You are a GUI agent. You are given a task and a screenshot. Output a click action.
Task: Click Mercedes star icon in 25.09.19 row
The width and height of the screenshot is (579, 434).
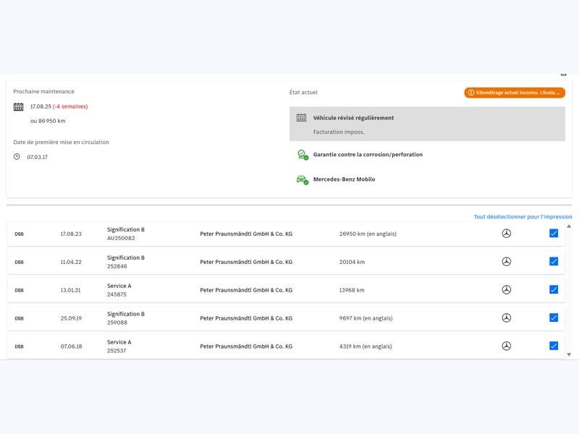pos(507,318)
